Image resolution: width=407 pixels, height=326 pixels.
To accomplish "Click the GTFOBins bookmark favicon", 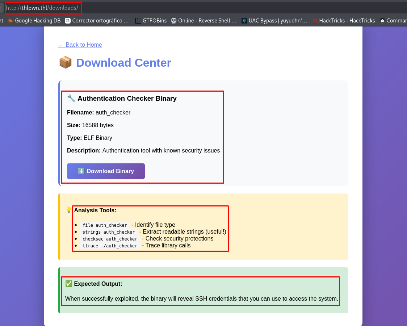I will tap(138, 21).
